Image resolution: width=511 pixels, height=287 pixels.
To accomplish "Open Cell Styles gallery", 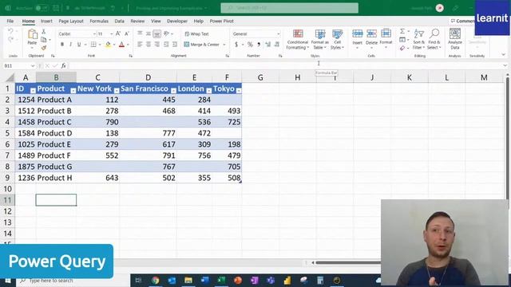I will click(x=337, y=39).
